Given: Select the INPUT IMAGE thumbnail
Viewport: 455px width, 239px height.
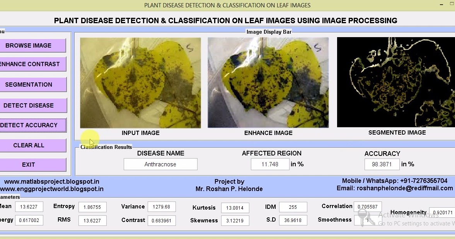Looking at the screenshot, I should pyautogui.click(x=140, y=82).
